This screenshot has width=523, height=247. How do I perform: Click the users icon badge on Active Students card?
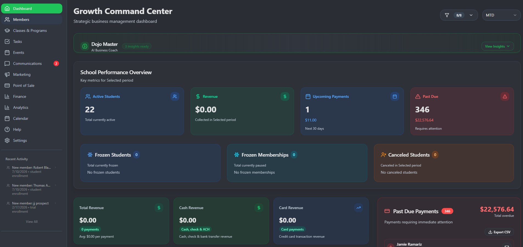coord(175,96)
